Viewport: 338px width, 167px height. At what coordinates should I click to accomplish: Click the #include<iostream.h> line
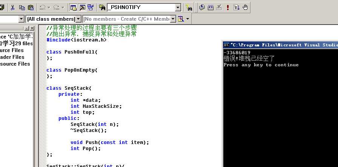(77, 40)
